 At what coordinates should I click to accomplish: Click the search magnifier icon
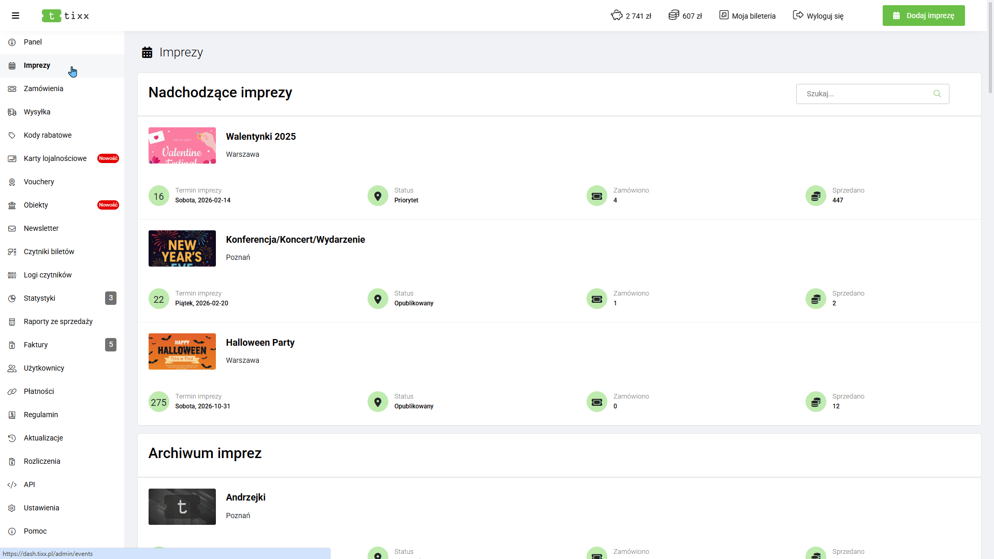click(937, 94)
